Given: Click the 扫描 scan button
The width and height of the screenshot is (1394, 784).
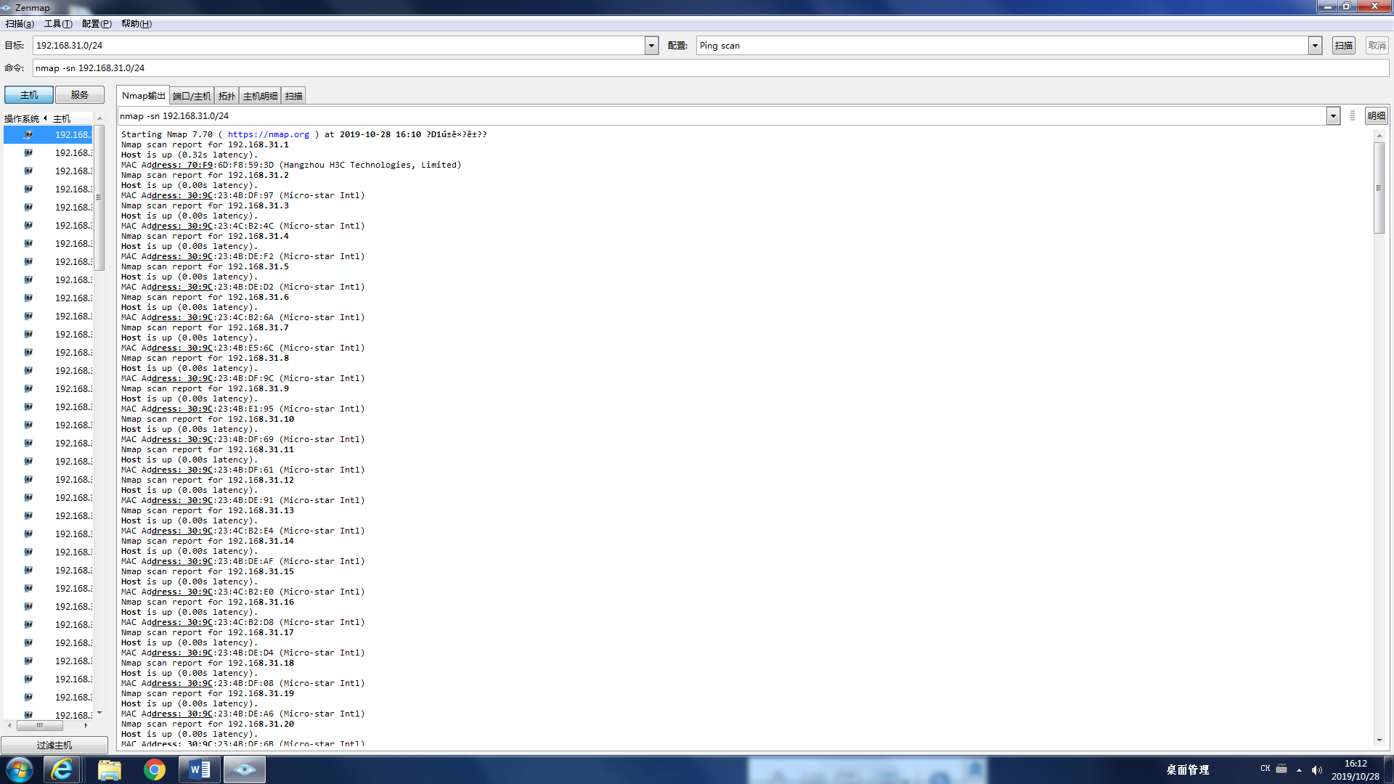Looking at the screenshot, I should click(x=1343, y=46).
